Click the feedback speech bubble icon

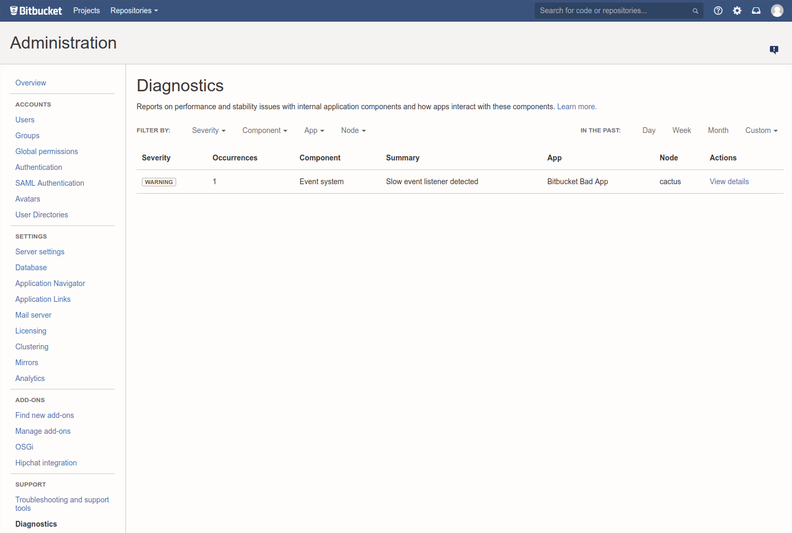click(x=774, y=50)
